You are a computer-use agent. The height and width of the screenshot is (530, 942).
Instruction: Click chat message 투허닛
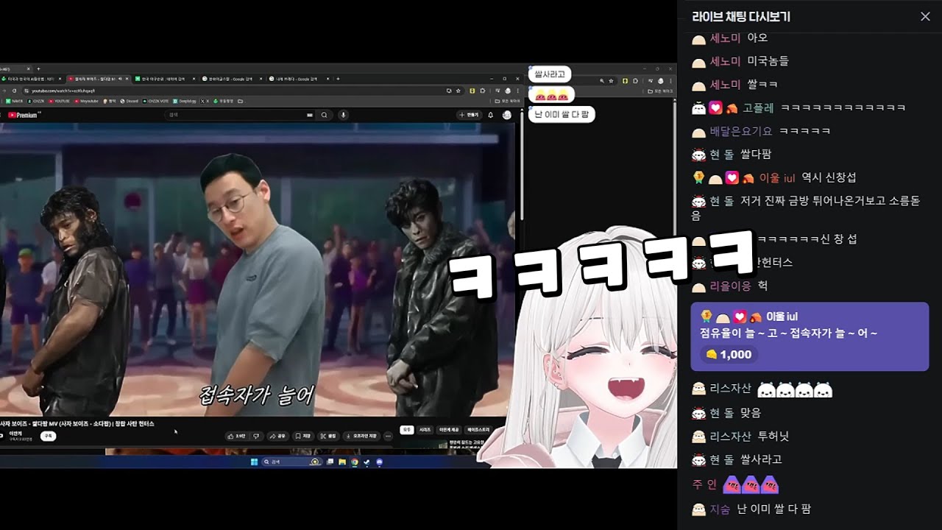[x=775, y=437]
